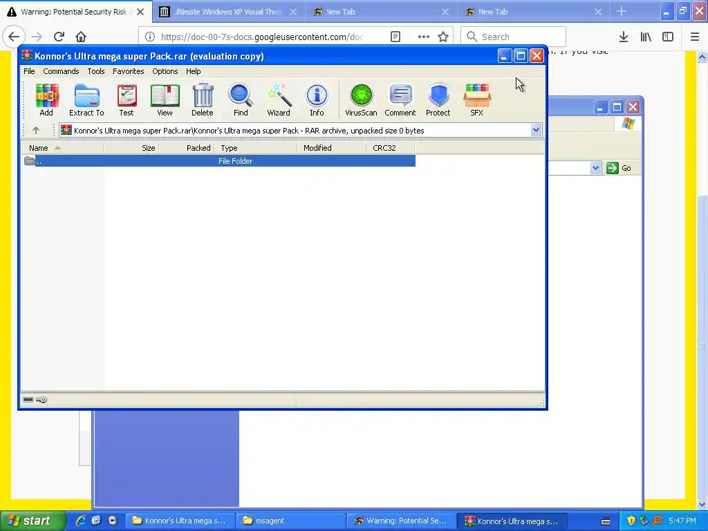
Task: Click the Firefox Search box
Action: click(514, 37)
